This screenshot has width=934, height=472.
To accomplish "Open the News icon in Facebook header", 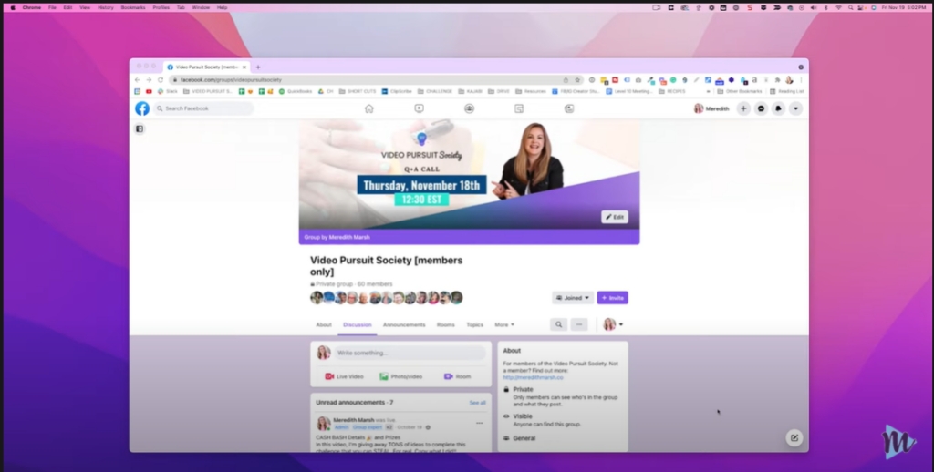I will pos(569,108).
